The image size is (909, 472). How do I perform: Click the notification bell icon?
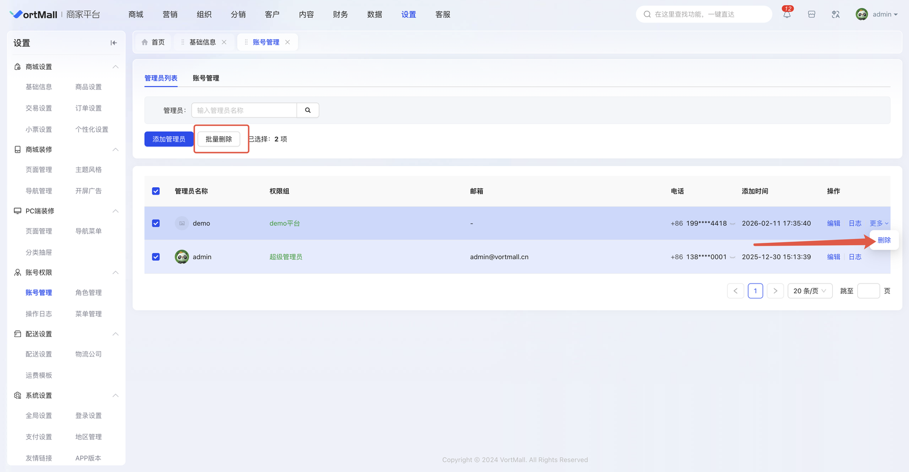[x=787, y=15]
